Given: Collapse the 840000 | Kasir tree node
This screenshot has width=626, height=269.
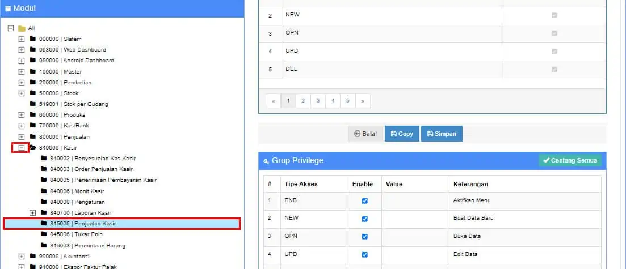Looking at the screenshot, I should (22, 148).
